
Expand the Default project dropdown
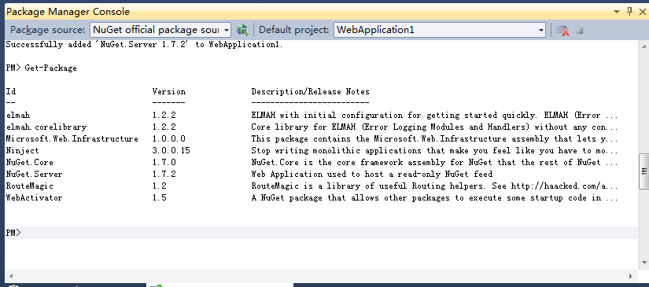(x=541, y=30)
